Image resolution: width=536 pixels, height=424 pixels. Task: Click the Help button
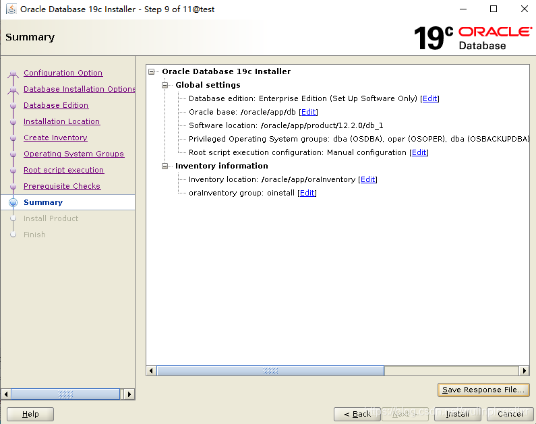pyautogui.click(x=30, y=414)
